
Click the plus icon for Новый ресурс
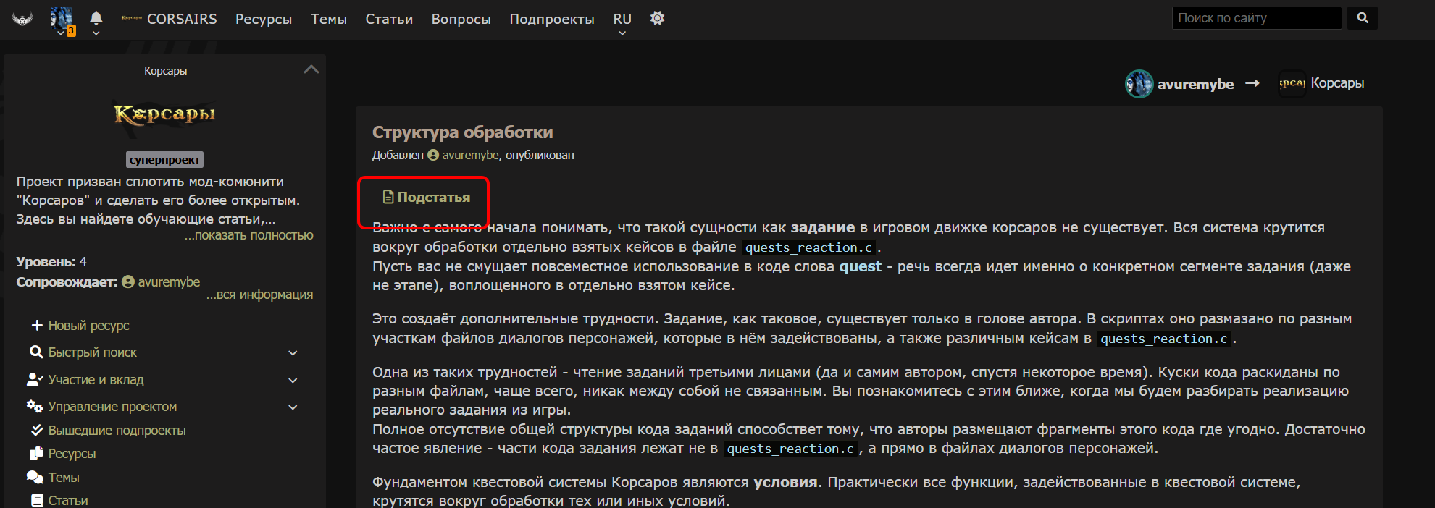pyautogui.click(x=37, y=326)
